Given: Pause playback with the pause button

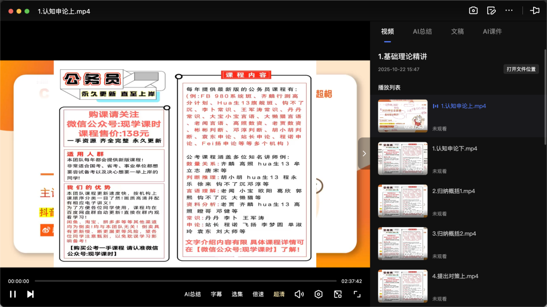Looking at the screenshot, I should 13,294.
